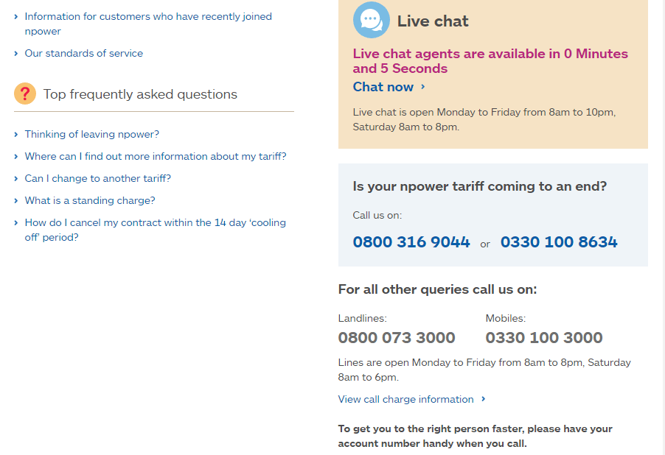Open 'Our standards of service'
Screen dimensions: 665x455
pos(83,53)
